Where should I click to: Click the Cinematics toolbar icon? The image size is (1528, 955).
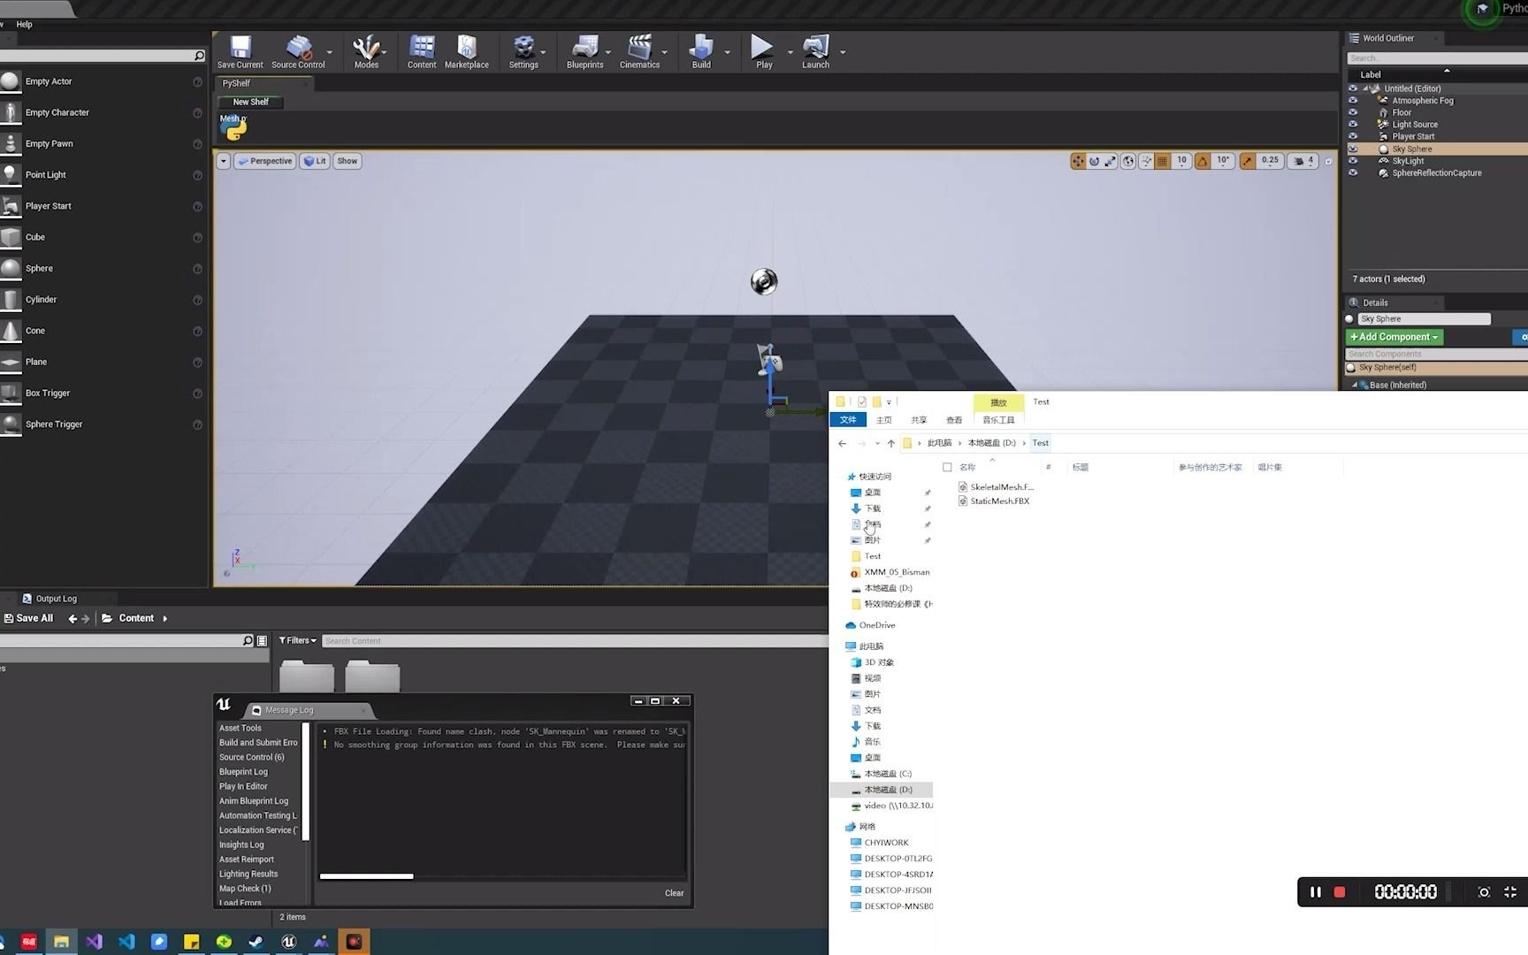point(638,51)
